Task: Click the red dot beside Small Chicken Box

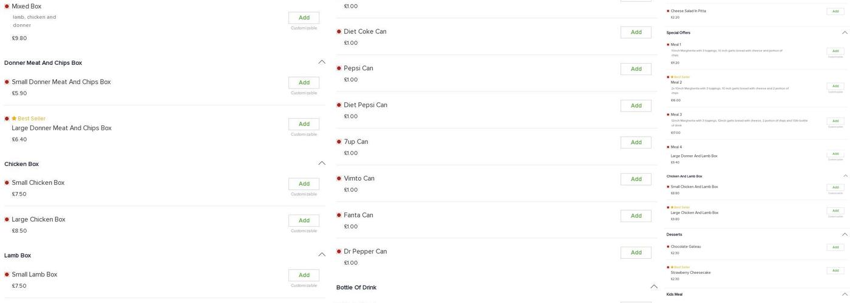Action: click(x=7, y=183)
